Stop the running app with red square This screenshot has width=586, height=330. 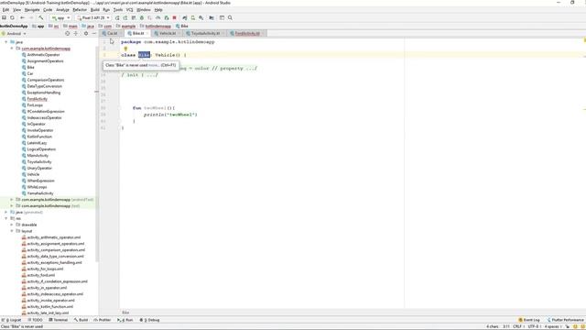[174, 17]
